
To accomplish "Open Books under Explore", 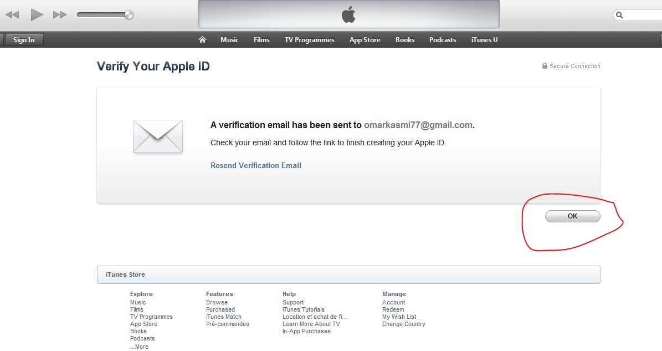I will 138,331.
